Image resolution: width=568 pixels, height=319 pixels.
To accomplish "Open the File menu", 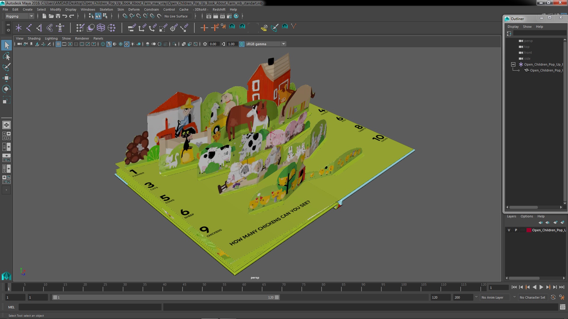I will pos(5,9).
